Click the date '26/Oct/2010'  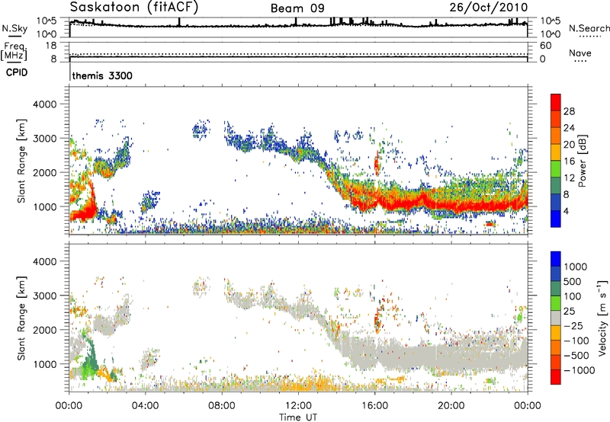point(489,8)
